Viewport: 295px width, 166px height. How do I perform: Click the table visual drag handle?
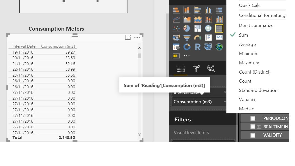(75, 37)
